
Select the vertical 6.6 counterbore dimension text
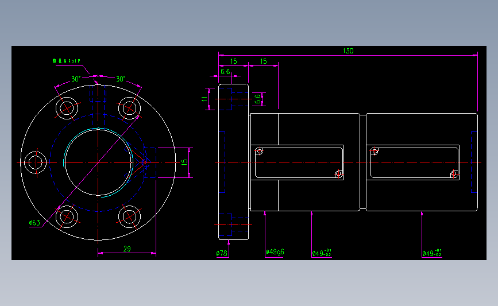coord(258,99)
